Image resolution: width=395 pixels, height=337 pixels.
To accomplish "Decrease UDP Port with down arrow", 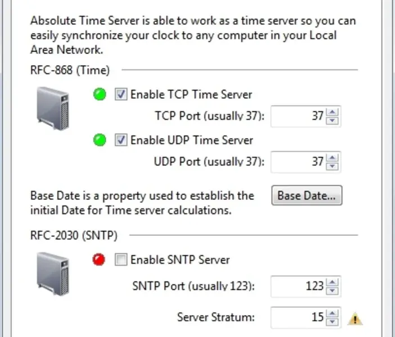I will pyautogui.click(x=333, y=166).
